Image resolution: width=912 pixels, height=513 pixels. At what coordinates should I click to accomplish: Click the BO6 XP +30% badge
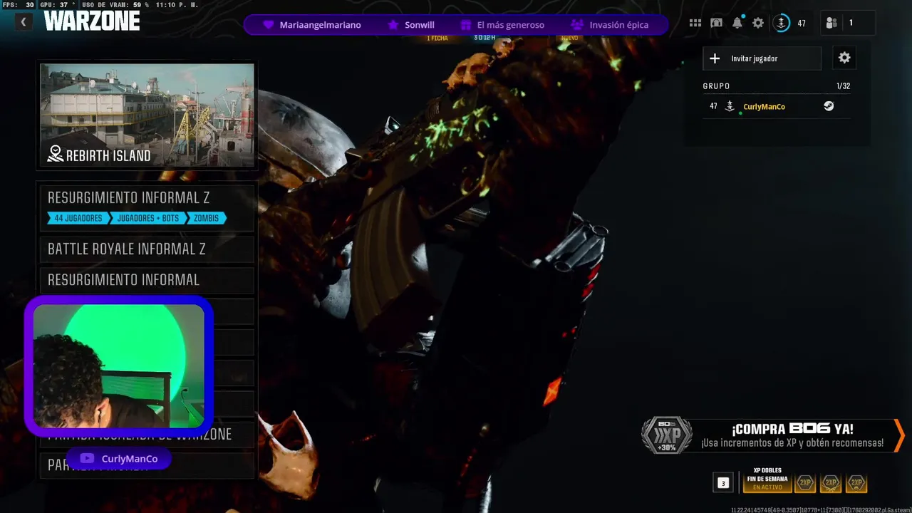[666, 435]
